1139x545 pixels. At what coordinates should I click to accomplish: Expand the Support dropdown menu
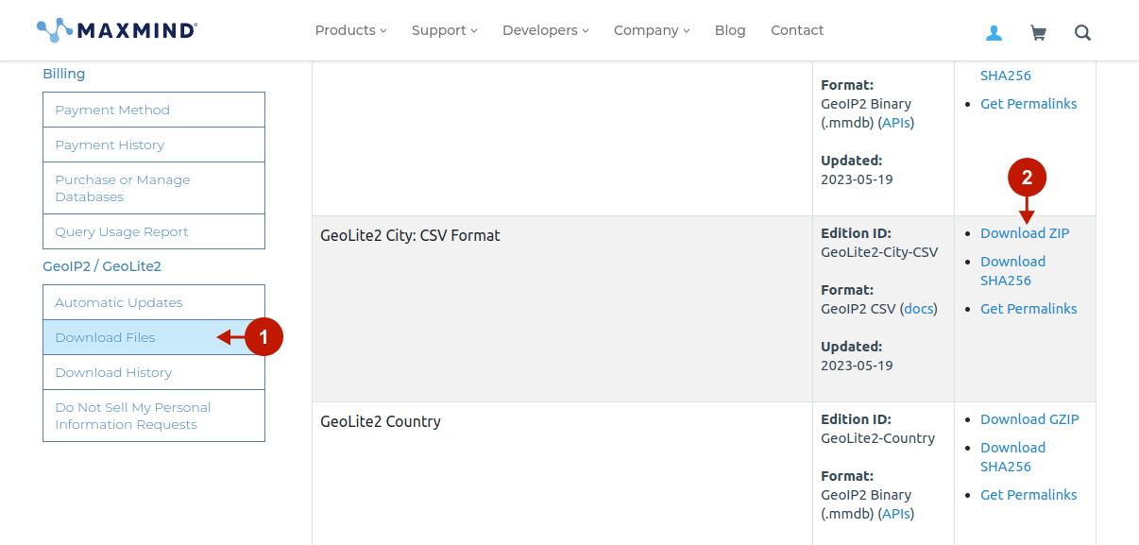444,30
